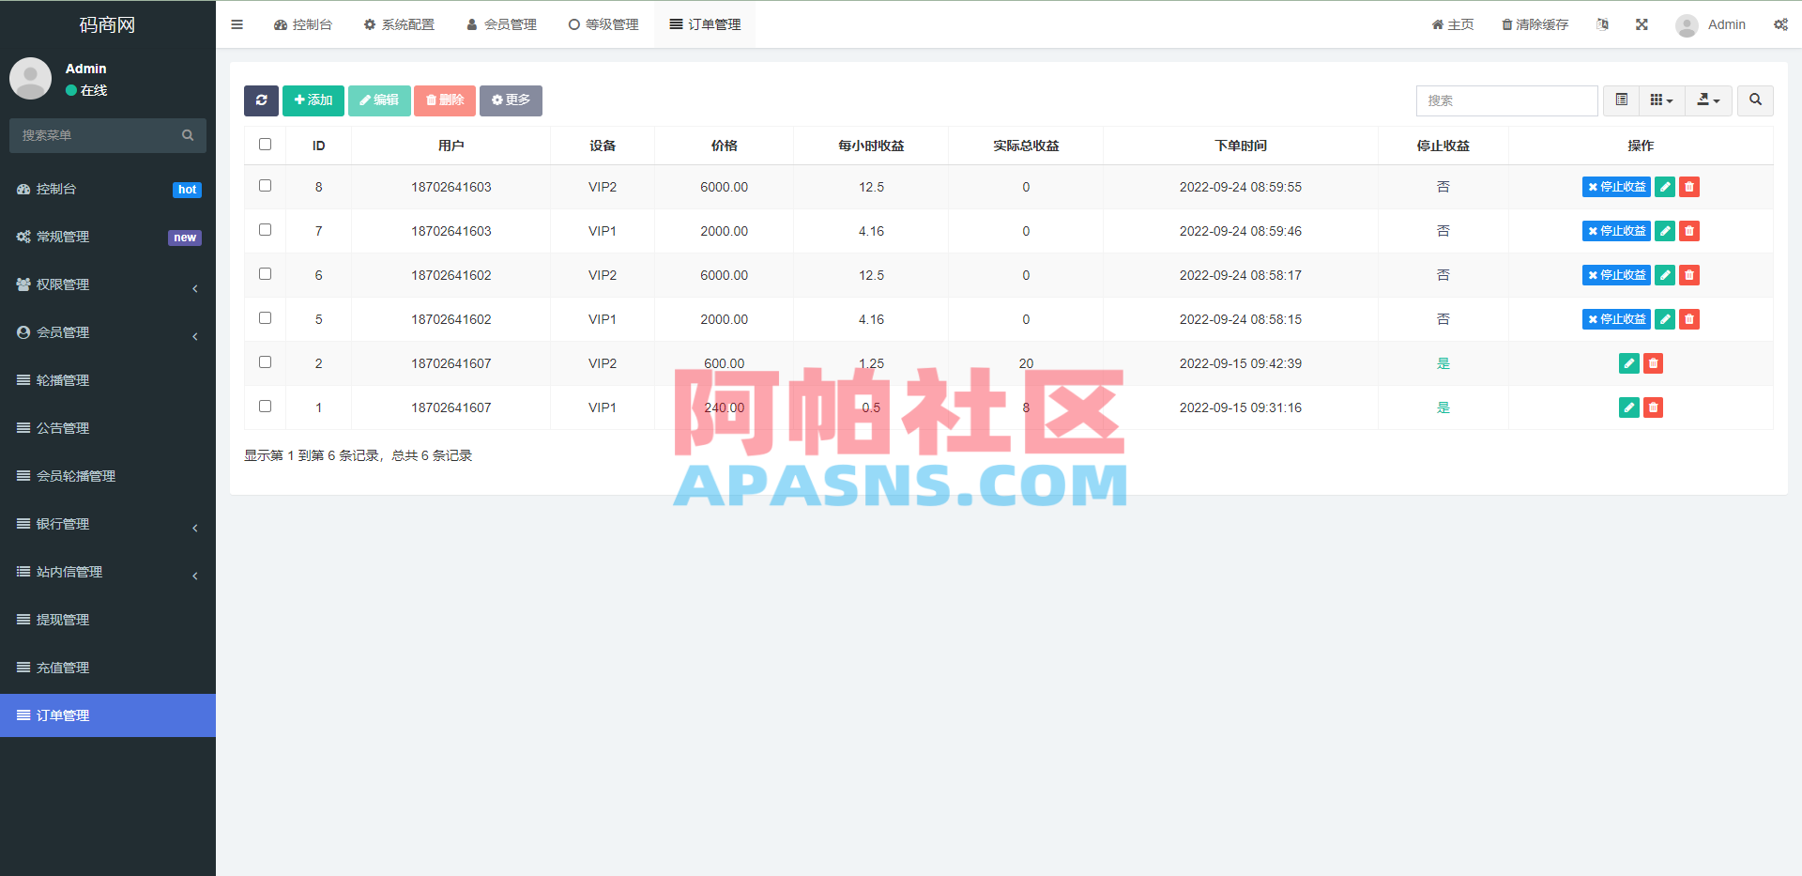Check the row checkbox for order ID 2

pos(265,362)
